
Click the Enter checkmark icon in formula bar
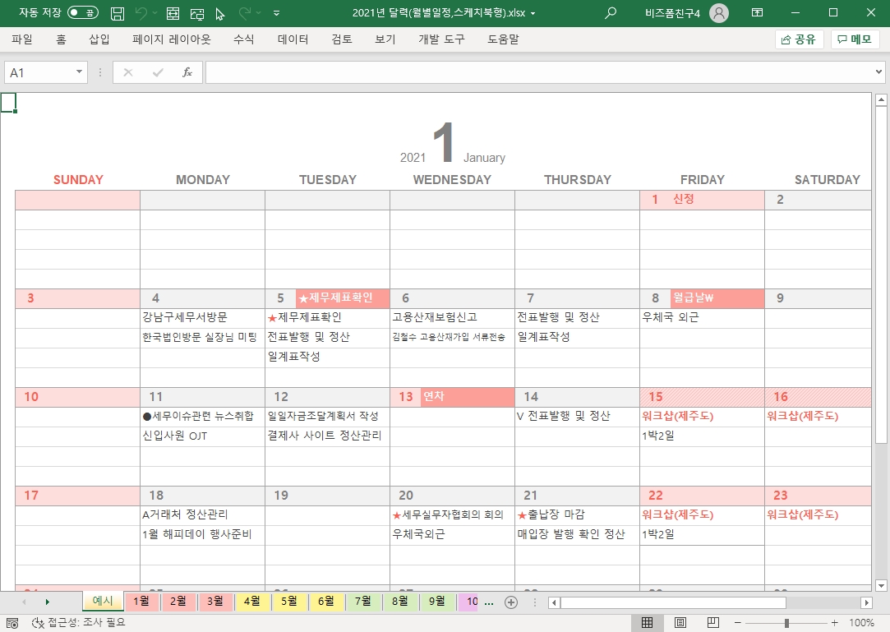[158, 72]
